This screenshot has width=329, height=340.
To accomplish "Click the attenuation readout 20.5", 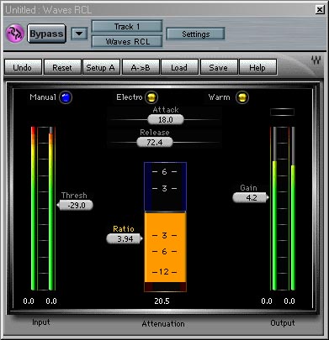I will [162, 301].
